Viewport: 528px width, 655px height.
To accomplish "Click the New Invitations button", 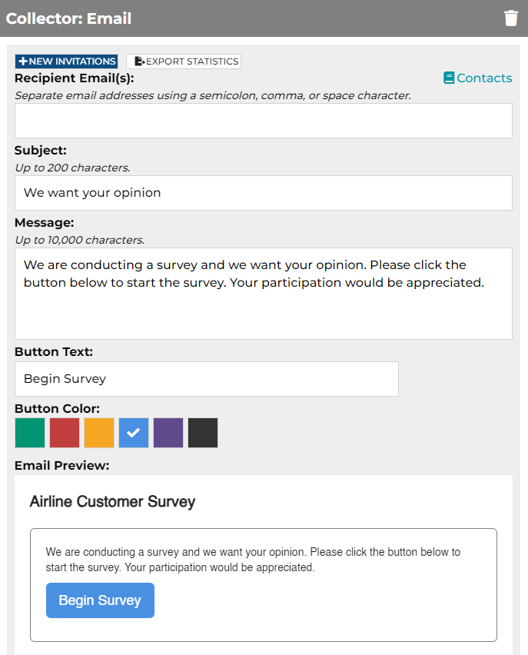I will pyautogui.click(x=66, y=62).
